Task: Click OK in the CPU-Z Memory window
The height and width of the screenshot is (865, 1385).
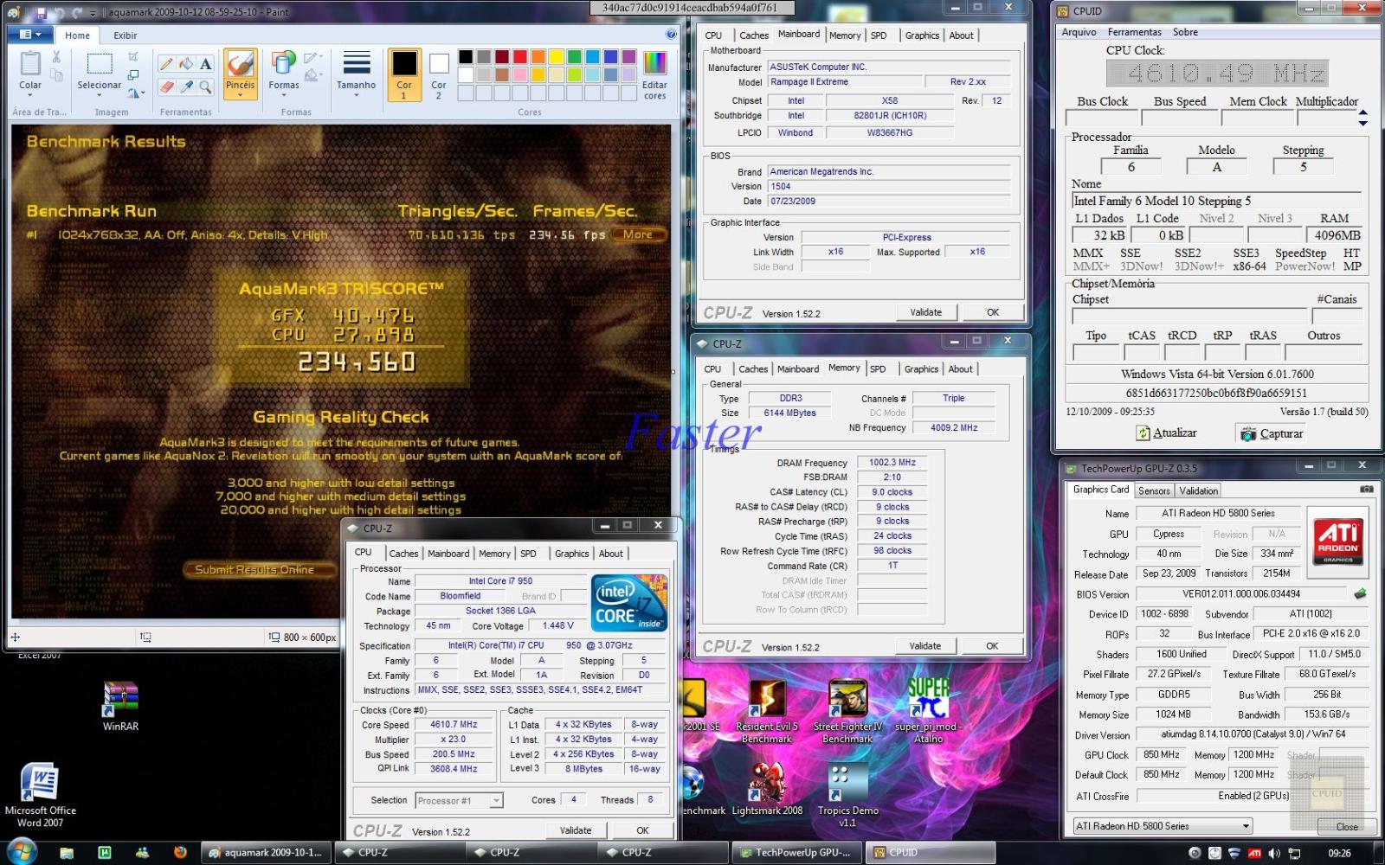Action: [x=992, y=645]
